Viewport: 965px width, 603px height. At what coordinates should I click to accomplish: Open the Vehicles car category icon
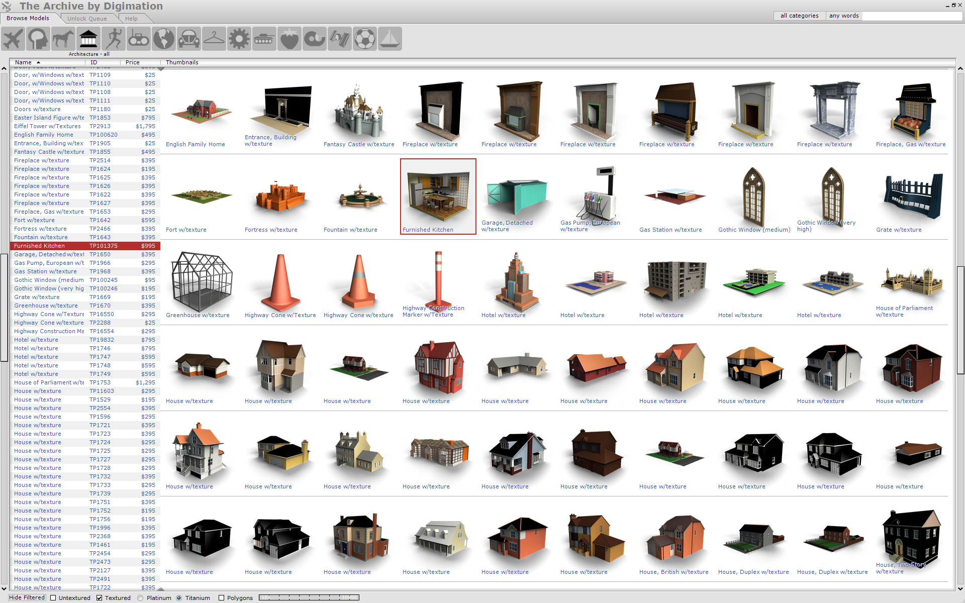pos(189,39)
